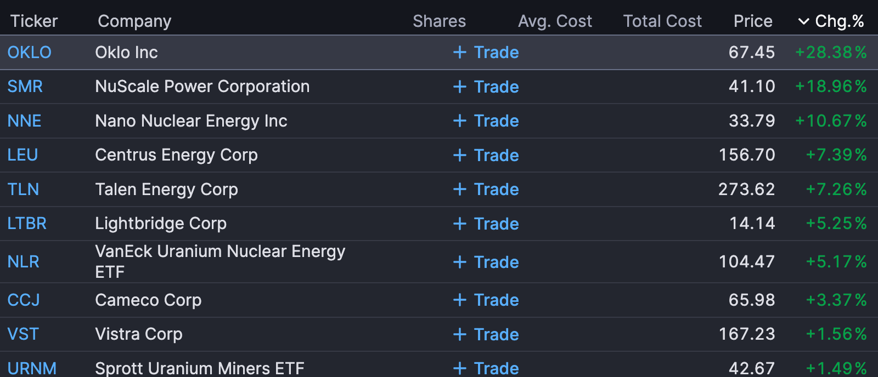Sort by the Company column header
Screen dimensions: 878x377
coord(134,21)
